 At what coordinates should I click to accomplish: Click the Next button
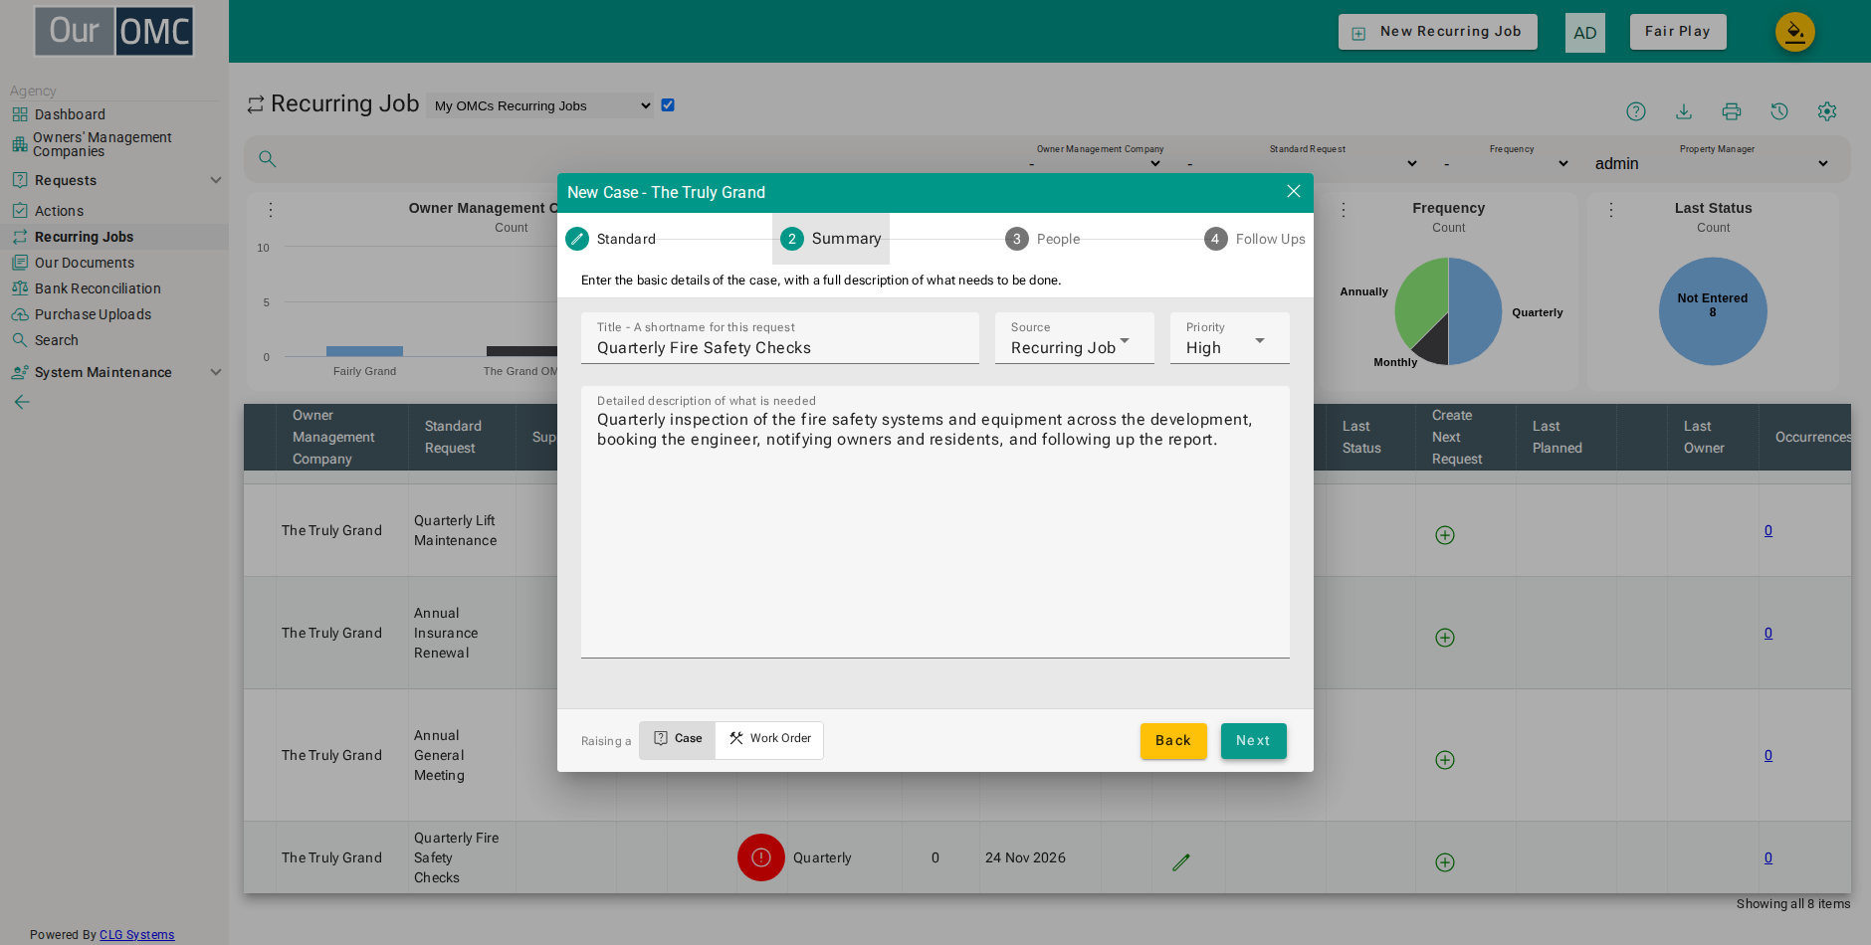pos(1254,741)
